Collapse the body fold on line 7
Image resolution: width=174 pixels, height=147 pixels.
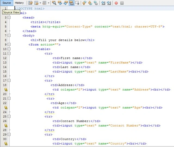coord(9,35)
